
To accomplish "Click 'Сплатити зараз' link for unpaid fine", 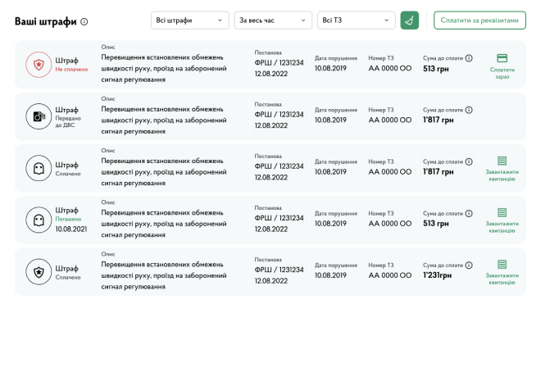I will [x=502, y=73].
